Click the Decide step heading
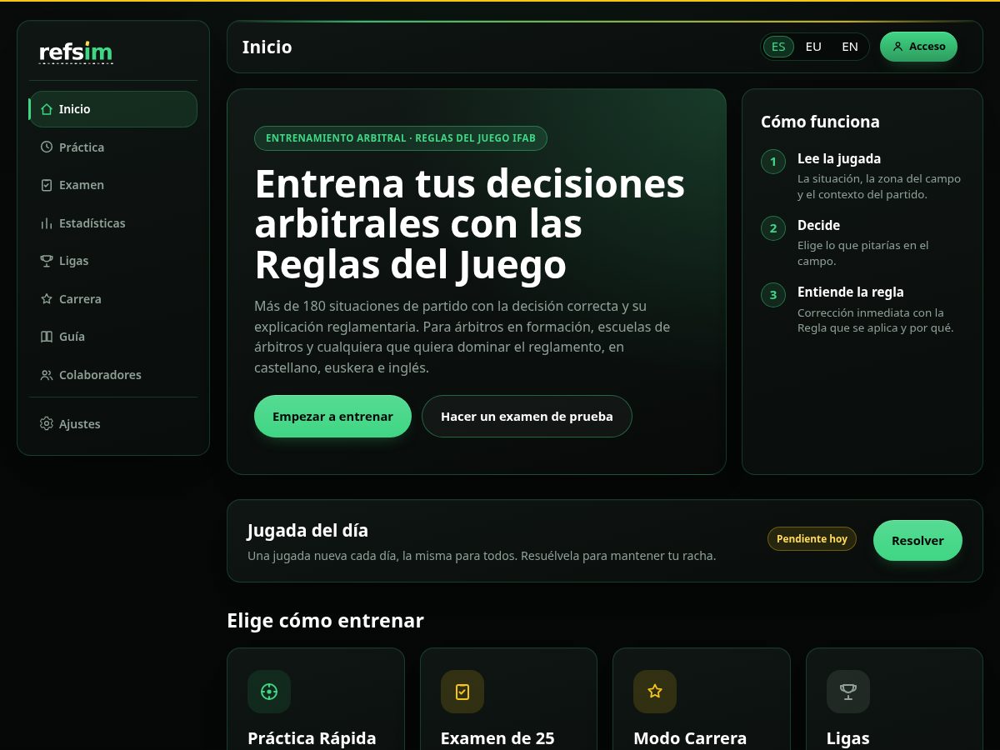 coord(819,226)
